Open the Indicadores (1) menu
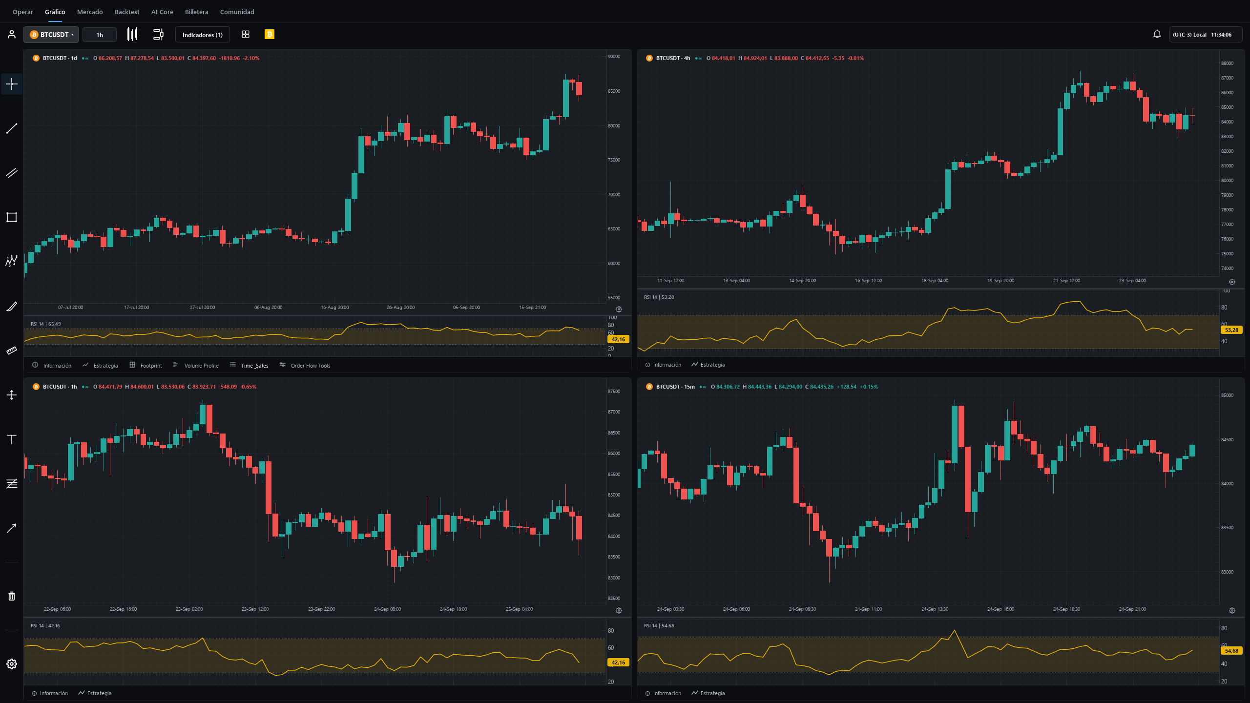The image size is (1250, 703). tap(203, 35)
